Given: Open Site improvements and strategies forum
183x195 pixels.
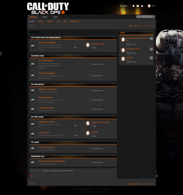Looking at the screenshot, I should [x=52, y=161].
